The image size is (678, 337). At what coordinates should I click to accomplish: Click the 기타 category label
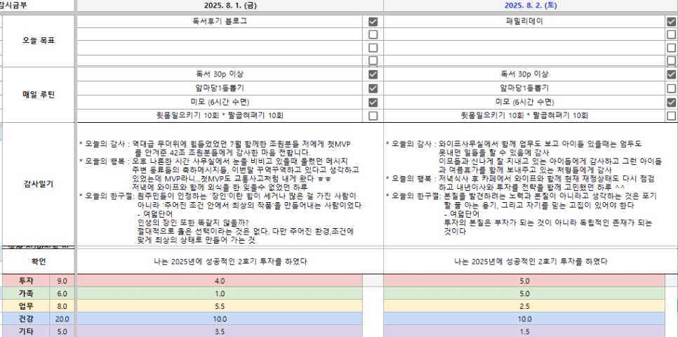26,332
